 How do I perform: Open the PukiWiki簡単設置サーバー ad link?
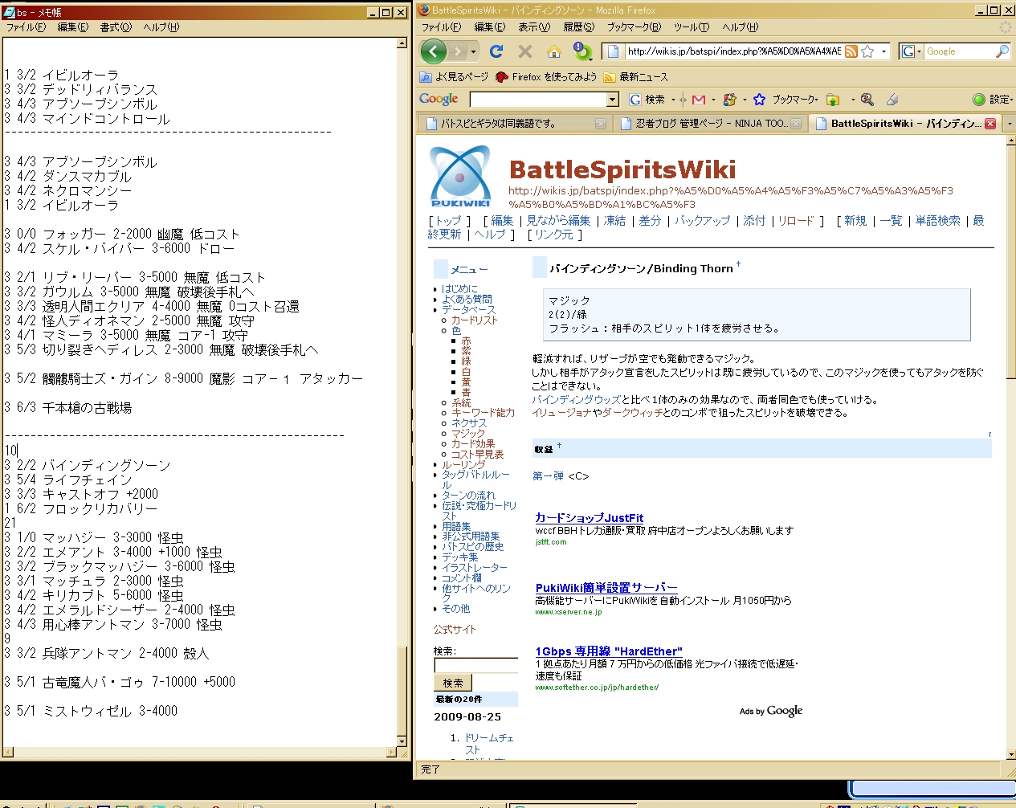606,588
